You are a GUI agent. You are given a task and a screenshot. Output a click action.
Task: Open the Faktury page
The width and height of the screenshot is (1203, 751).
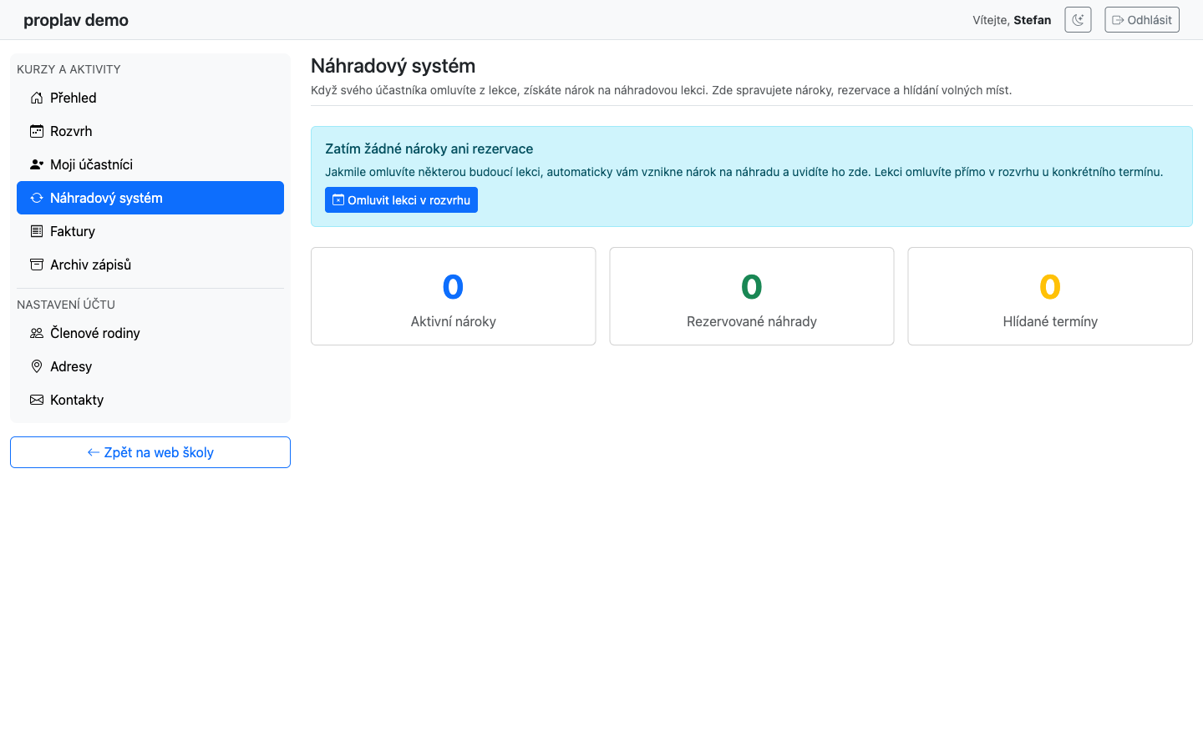pyautogui.click(x=150, y=231)
